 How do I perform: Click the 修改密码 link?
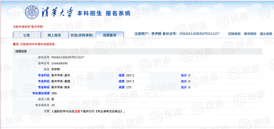pos(250,34)
